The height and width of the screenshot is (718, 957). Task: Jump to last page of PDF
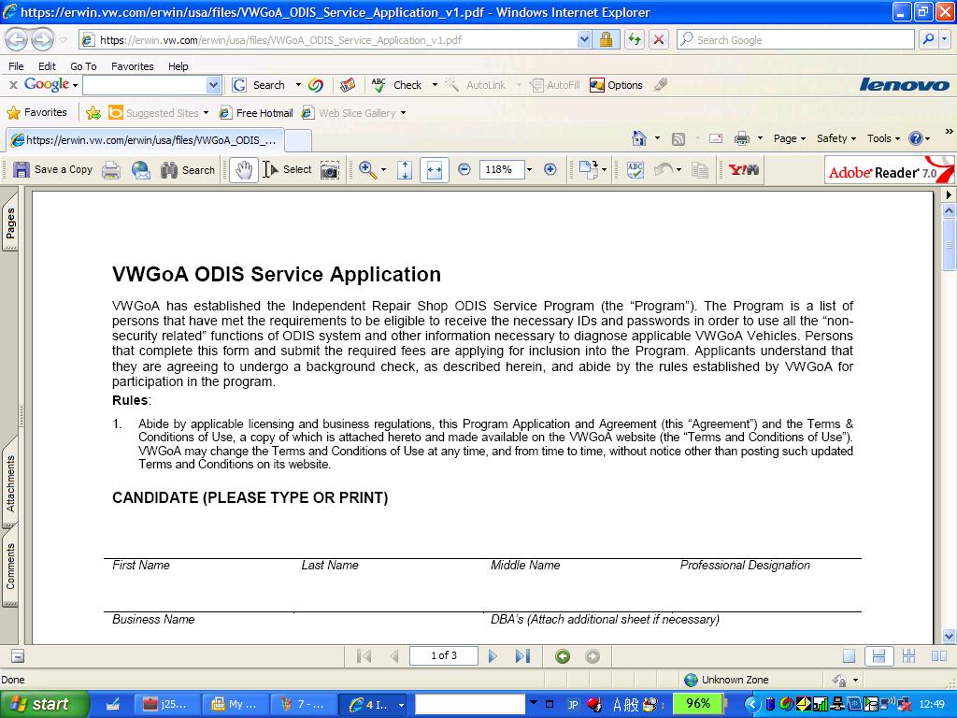point(522,656)
